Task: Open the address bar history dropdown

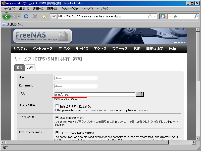Action: [155, 16]
